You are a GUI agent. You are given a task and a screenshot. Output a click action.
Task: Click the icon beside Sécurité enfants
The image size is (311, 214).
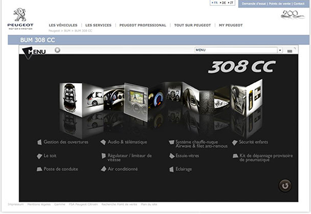tap(235, 142)
